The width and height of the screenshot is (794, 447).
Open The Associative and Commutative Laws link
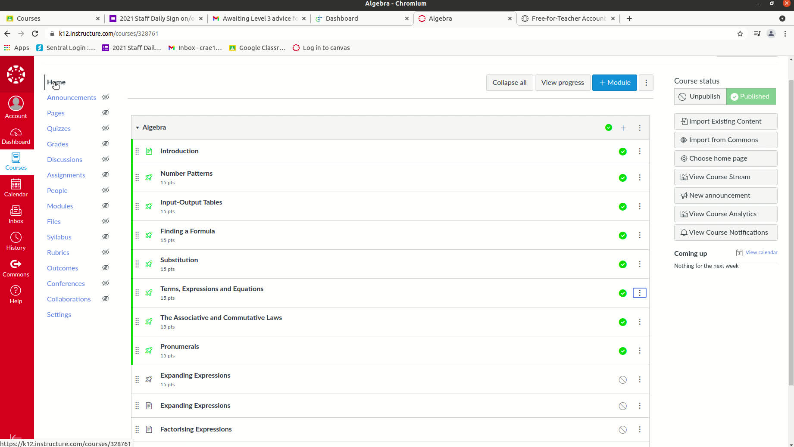coord(221,317)
